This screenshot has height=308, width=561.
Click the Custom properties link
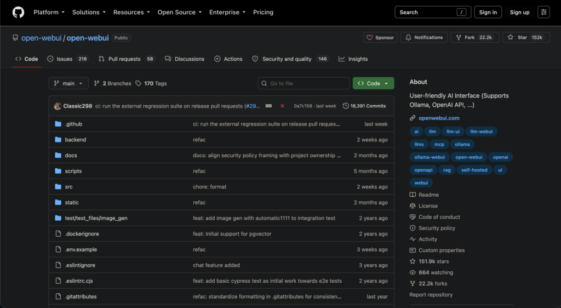(442, 250)
